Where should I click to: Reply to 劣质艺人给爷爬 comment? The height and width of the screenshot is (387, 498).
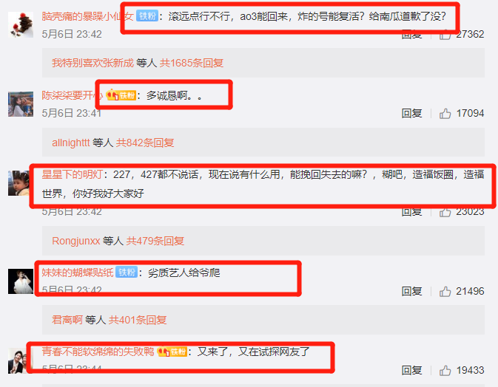(x=411, y=291)
